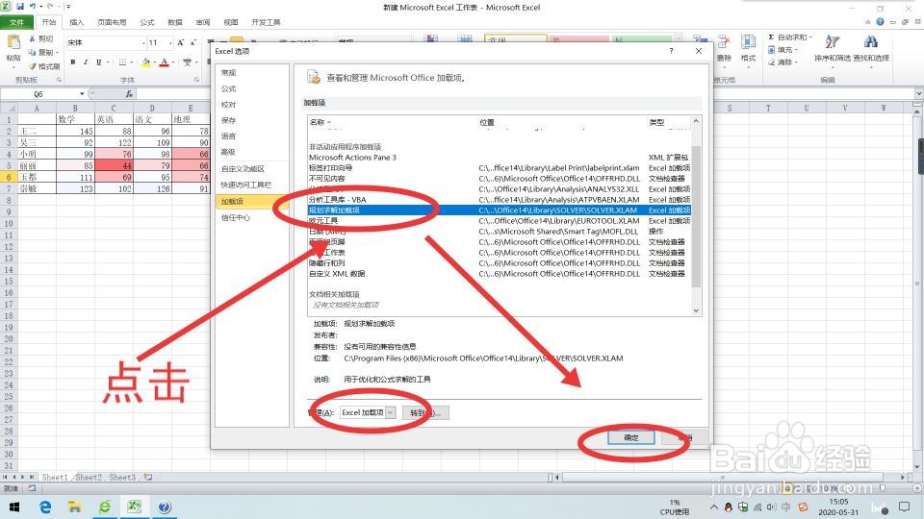Click the Sort and Filter (排序和筛选) icon

tap(832, 41)
